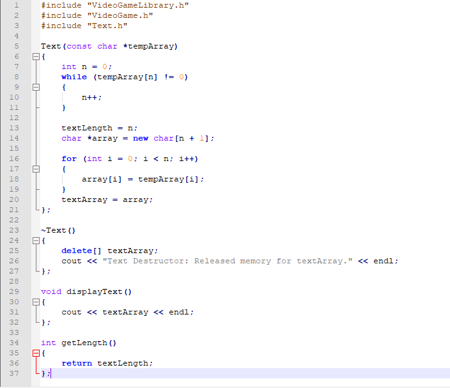The height and width of the screenshot is (388, 450).
Task: Click line number 23 in the margin
Action: click(x=14, y=230)
